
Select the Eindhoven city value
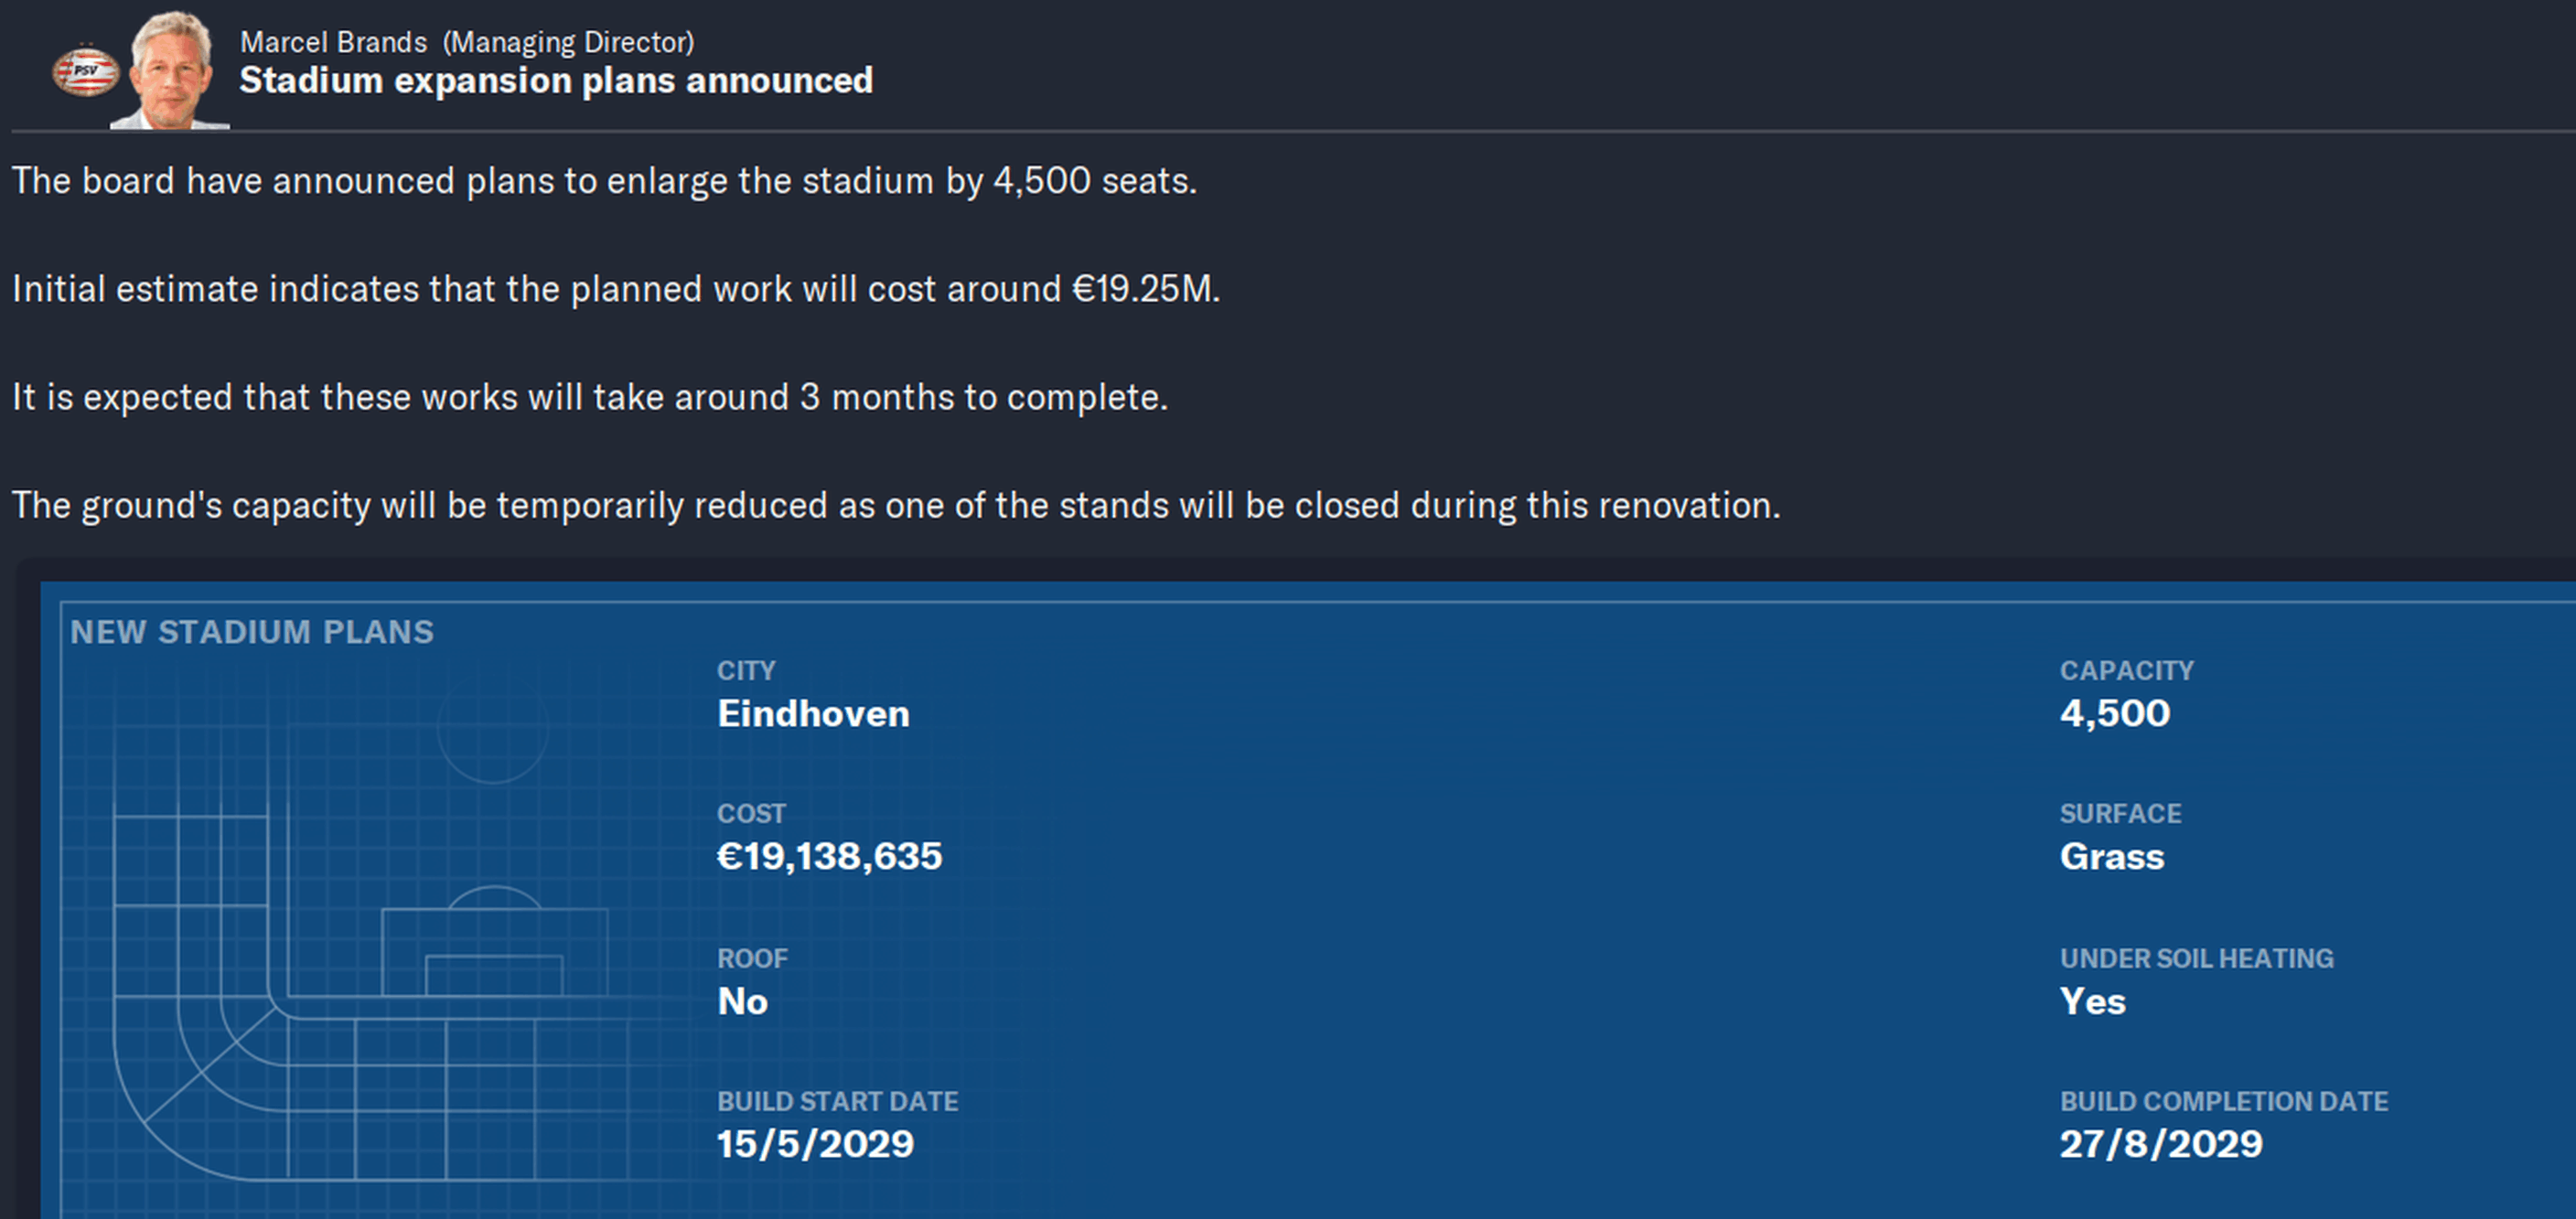(813, 713)
